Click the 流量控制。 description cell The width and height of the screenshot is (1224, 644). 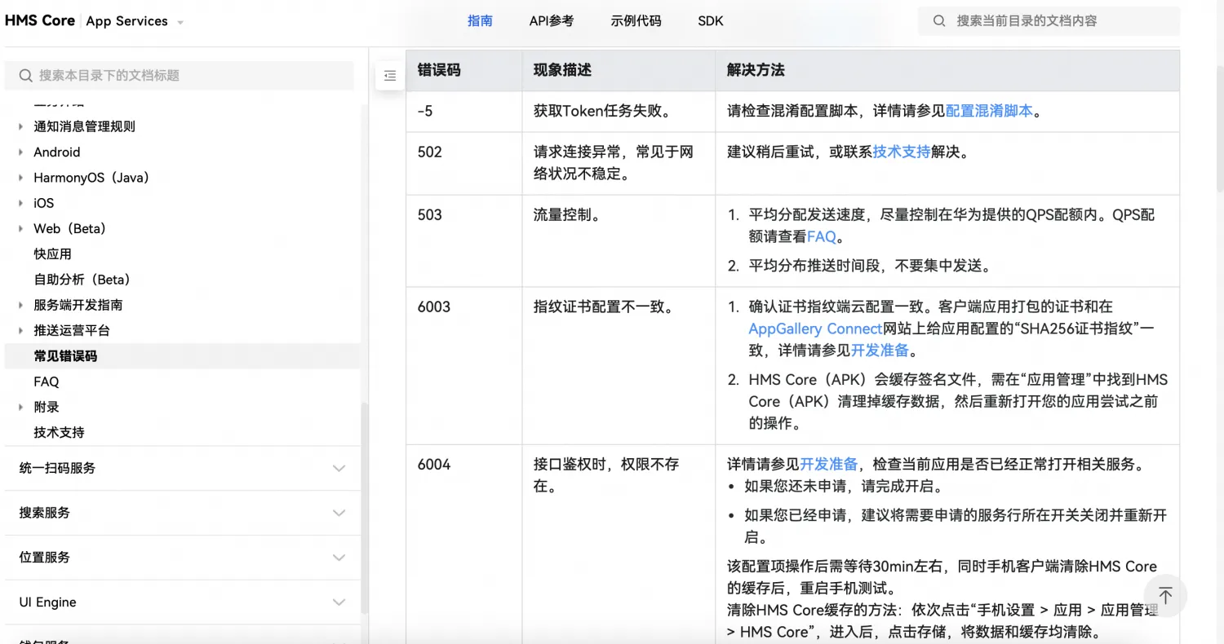coord(619,240)
